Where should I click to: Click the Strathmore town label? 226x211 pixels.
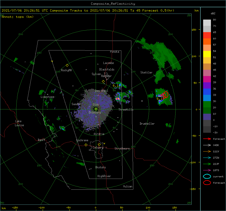pyautogui.click(x=122, y=149)
